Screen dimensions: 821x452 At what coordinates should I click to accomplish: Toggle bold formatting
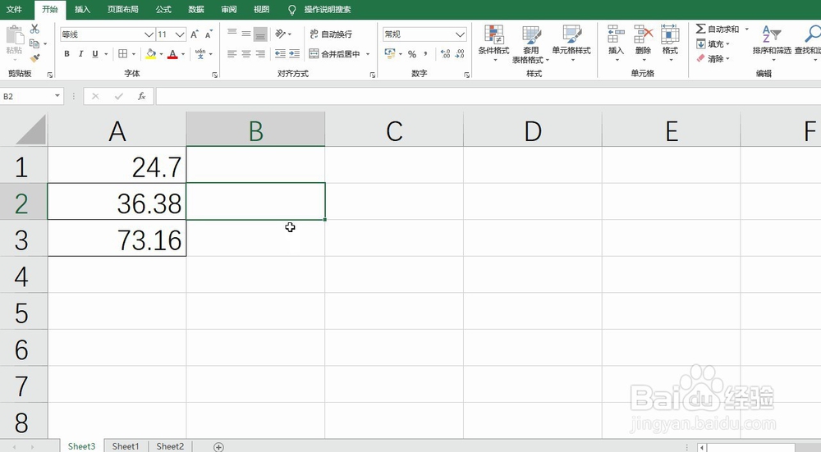point(67,54)
